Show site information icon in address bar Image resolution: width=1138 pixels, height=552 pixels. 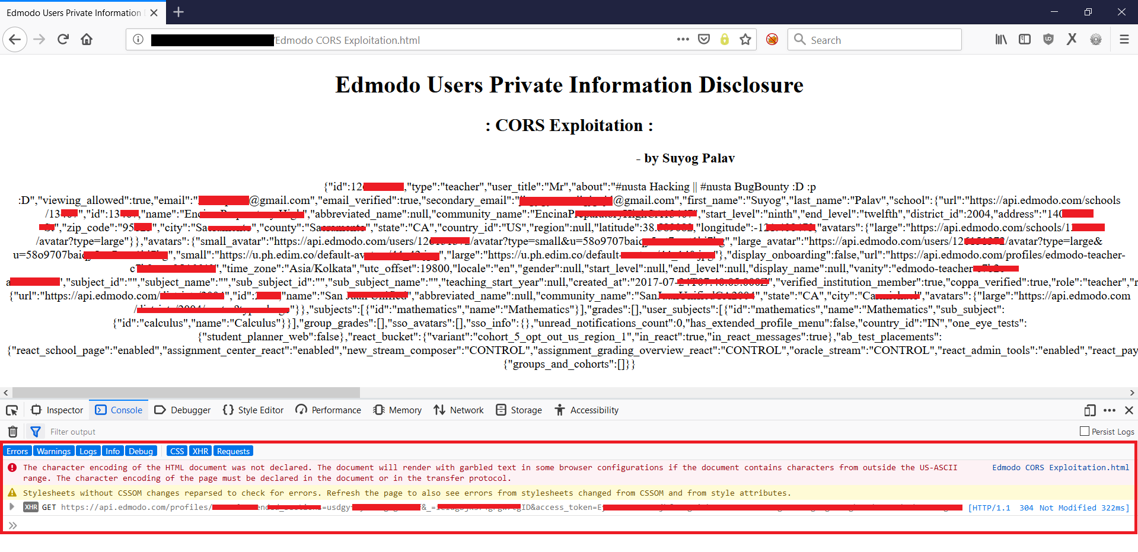click(x=138, y=40)
